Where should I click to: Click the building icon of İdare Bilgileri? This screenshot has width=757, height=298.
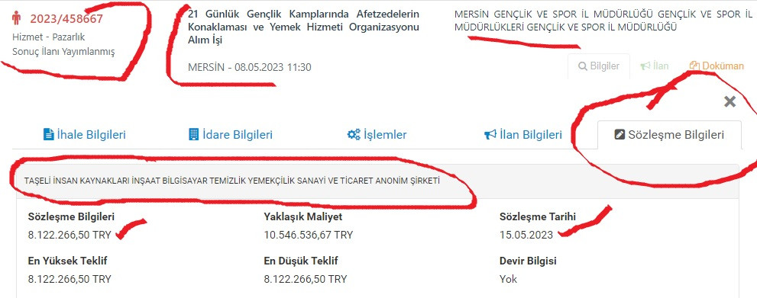193,134
